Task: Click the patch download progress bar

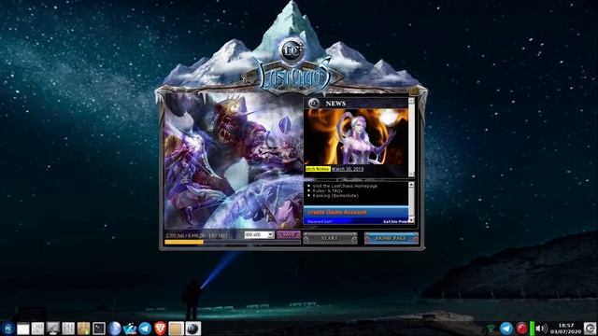Action: (233, 242)
